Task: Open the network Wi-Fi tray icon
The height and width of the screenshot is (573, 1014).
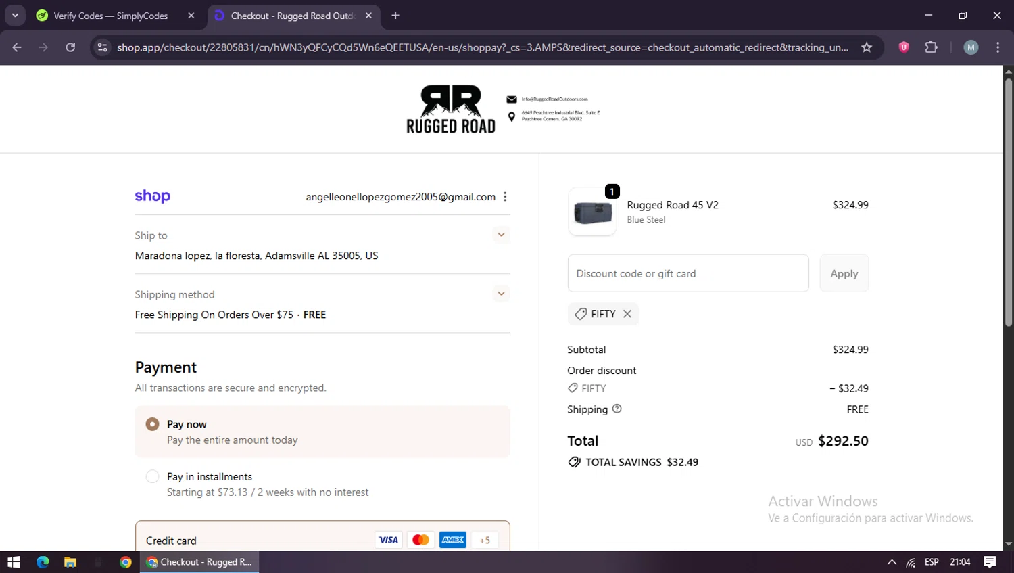Action: click(911, 562)
